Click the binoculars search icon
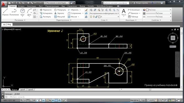 pos(131,3)
